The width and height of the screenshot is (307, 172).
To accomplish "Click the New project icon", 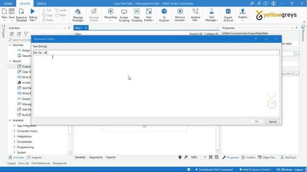I will [4, 11].
